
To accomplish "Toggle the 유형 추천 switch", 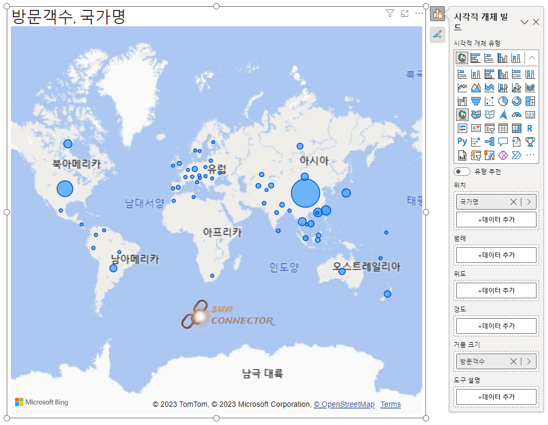I will (461, 172).
